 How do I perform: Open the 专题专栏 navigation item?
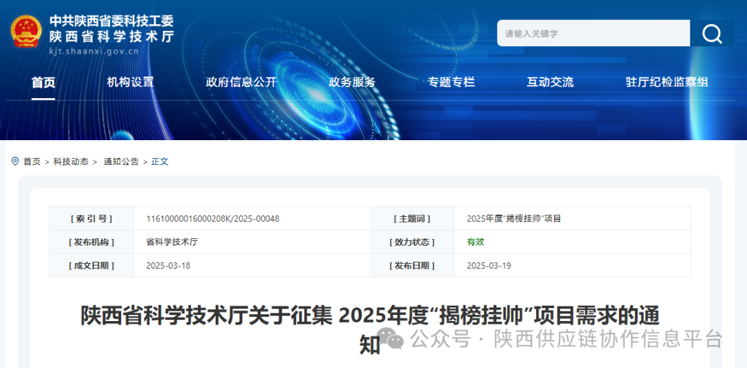click(451, 82)
